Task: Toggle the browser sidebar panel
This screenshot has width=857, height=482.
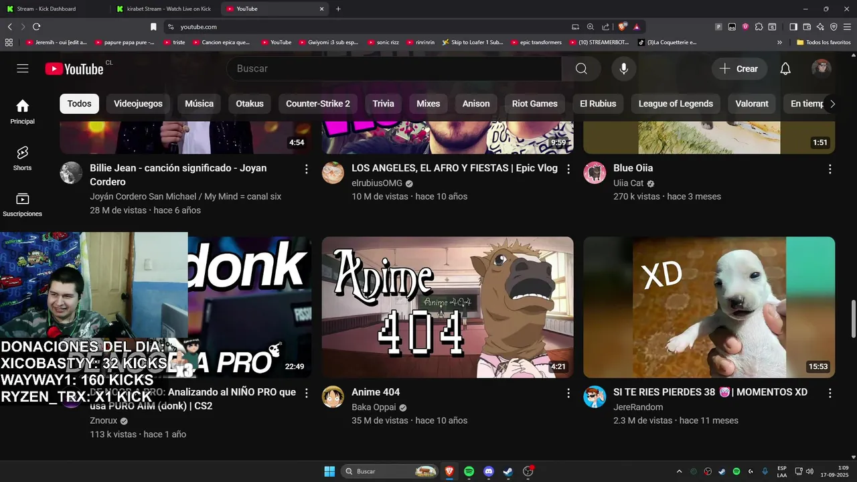Action: [x=793, y=27]
